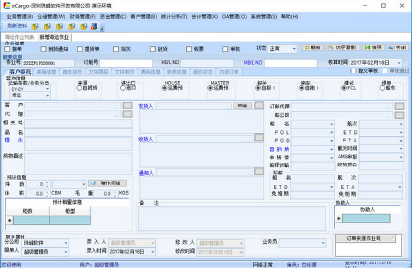Open the 内部订单 tab
412x268 pixels.
tap(229, 71)
